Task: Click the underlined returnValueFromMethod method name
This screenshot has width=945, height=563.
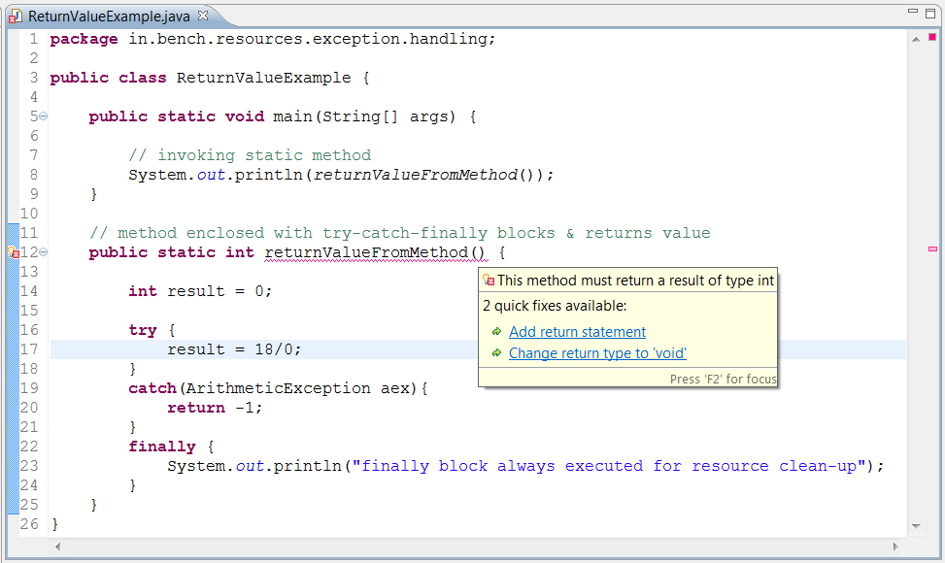Action: tap(375, 252)
